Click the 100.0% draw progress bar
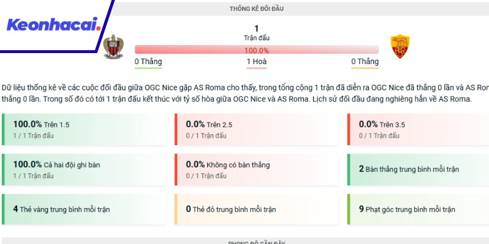Image resolution: width=489 pixels, height=244 pixels. [256, 50]
